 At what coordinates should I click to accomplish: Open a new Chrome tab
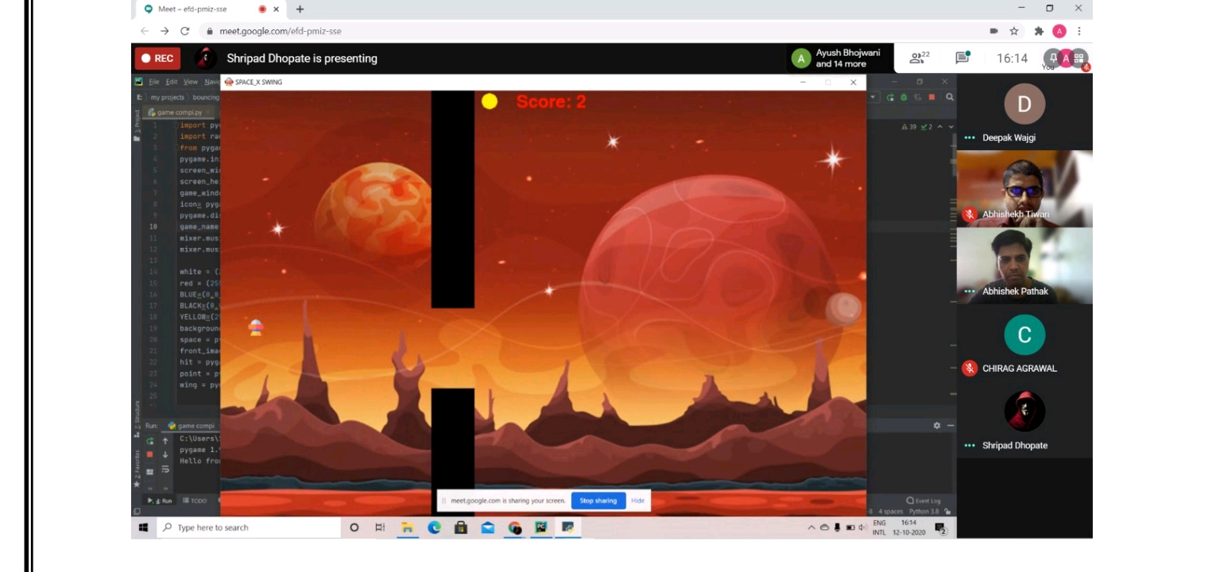[x=300, y=10]
